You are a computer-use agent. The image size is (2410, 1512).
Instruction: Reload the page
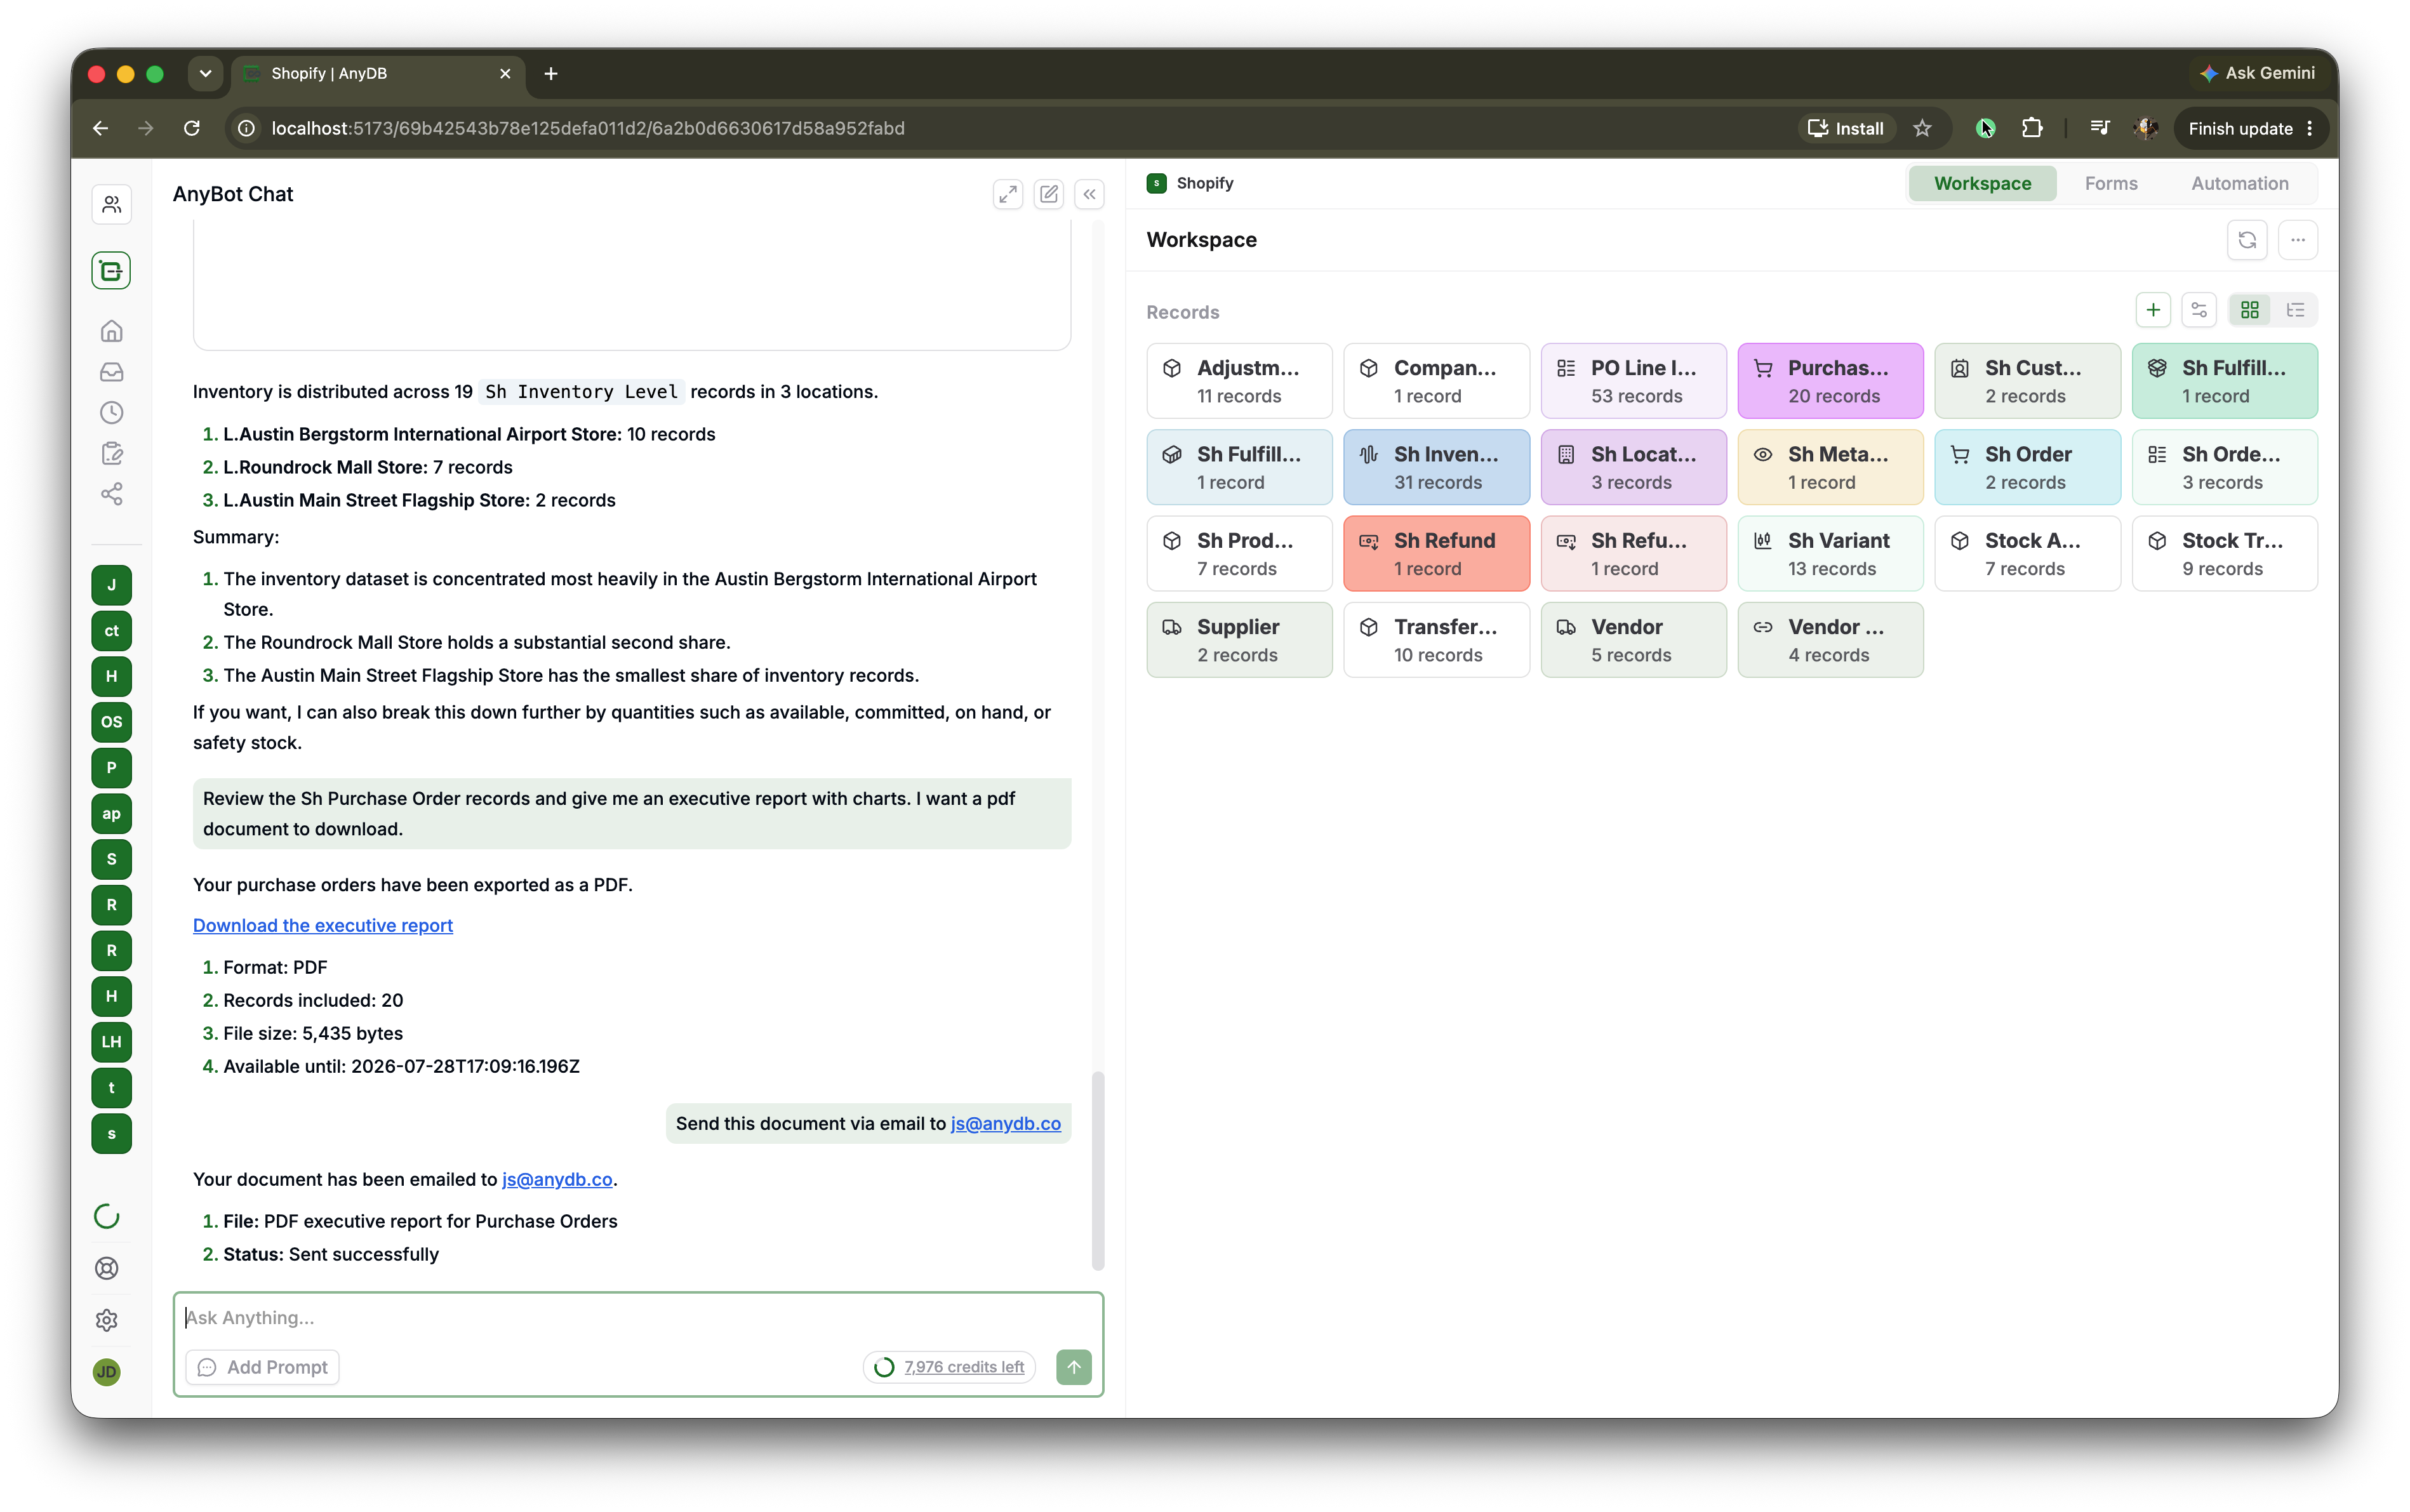click(x=192, y=128)
